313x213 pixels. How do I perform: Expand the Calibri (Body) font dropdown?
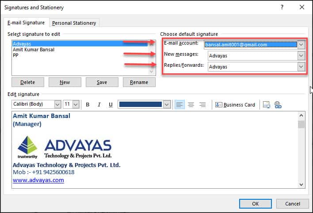tap(57, 104)
